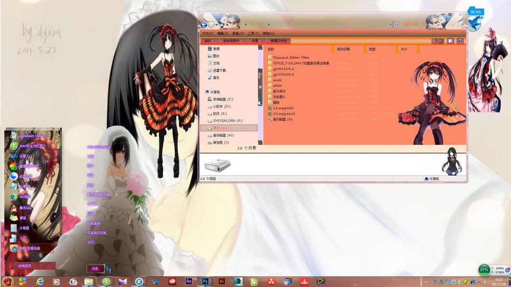Expand the shutdown options arrow
Viewport: 511px width, 287px height.
pos(107,268)
